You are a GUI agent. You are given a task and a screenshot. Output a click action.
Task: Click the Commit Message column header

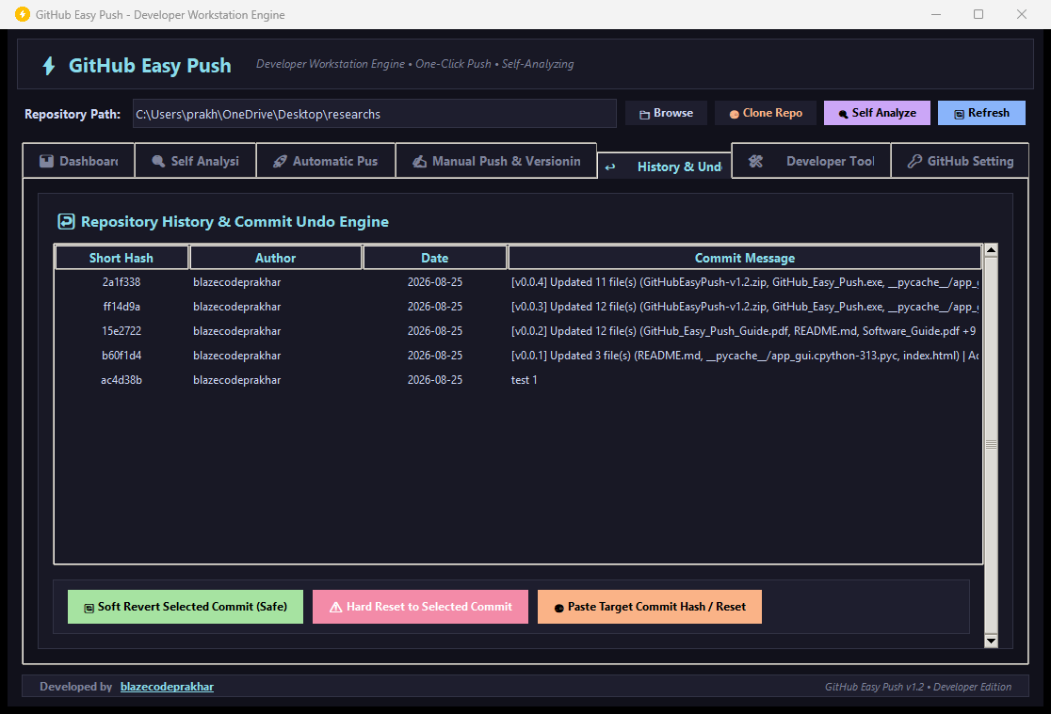745,258
